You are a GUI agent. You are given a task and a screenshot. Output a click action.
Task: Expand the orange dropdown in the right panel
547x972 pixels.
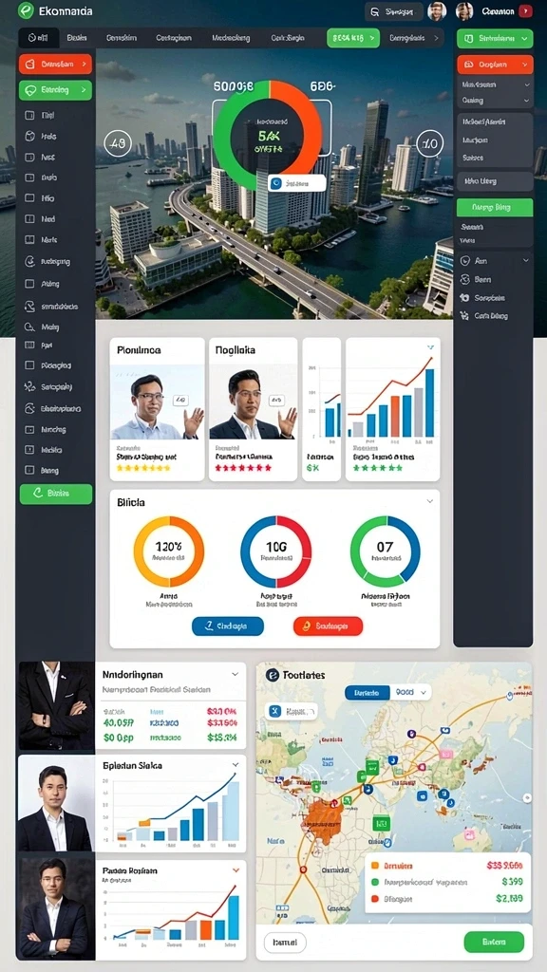click(495, 64)
